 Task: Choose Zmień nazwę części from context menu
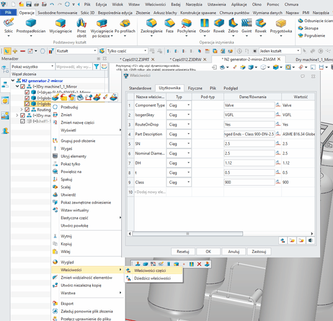(78, 123)
